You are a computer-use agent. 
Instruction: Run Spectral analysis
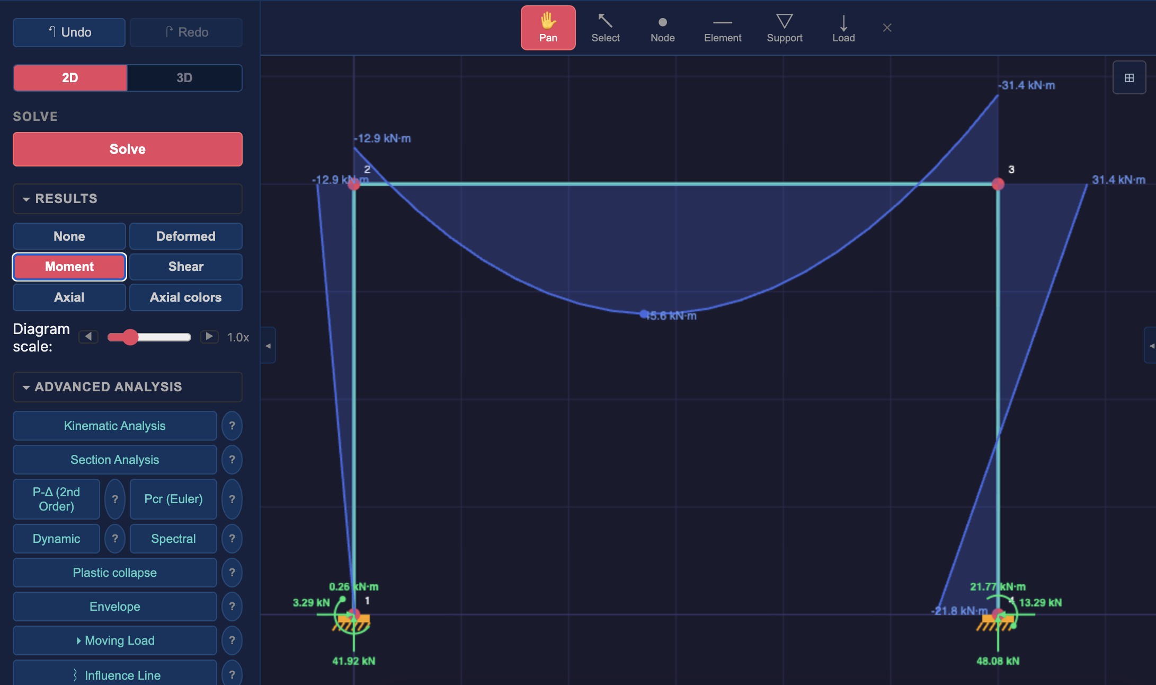pos(173,539)
